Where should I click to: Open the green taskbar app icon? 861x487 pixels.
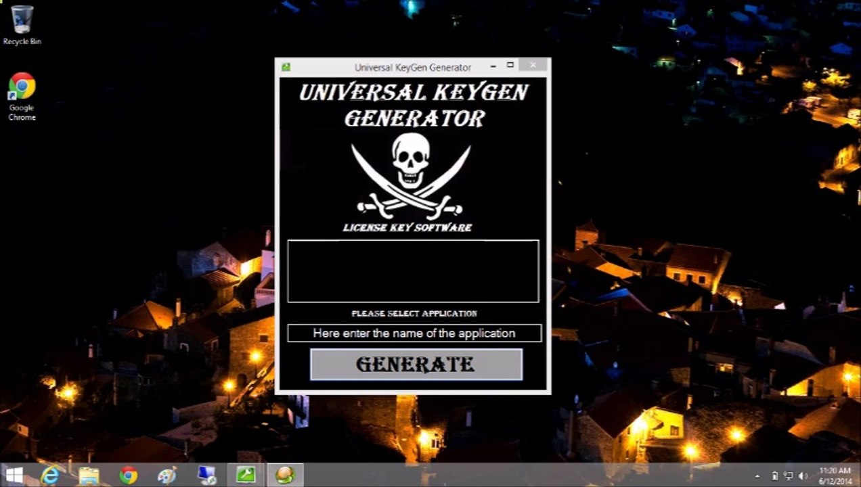tap(245, 476)
